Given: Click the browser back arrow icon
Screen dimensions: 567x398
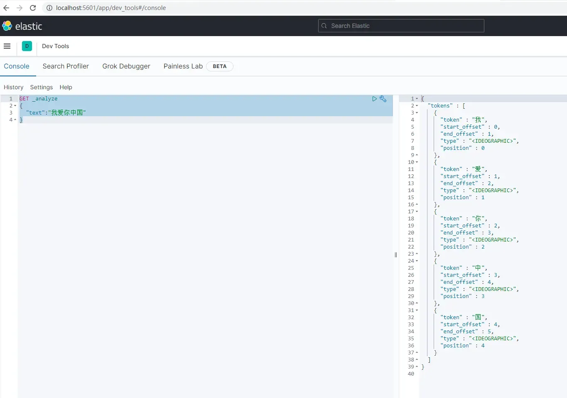Looking at the screenshot, I should click(6, 8).
